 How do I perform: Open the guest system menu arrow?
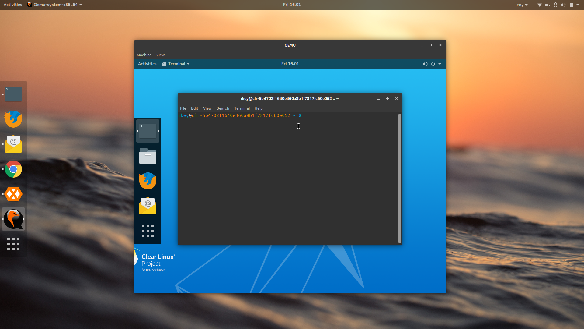coord(440,64)
